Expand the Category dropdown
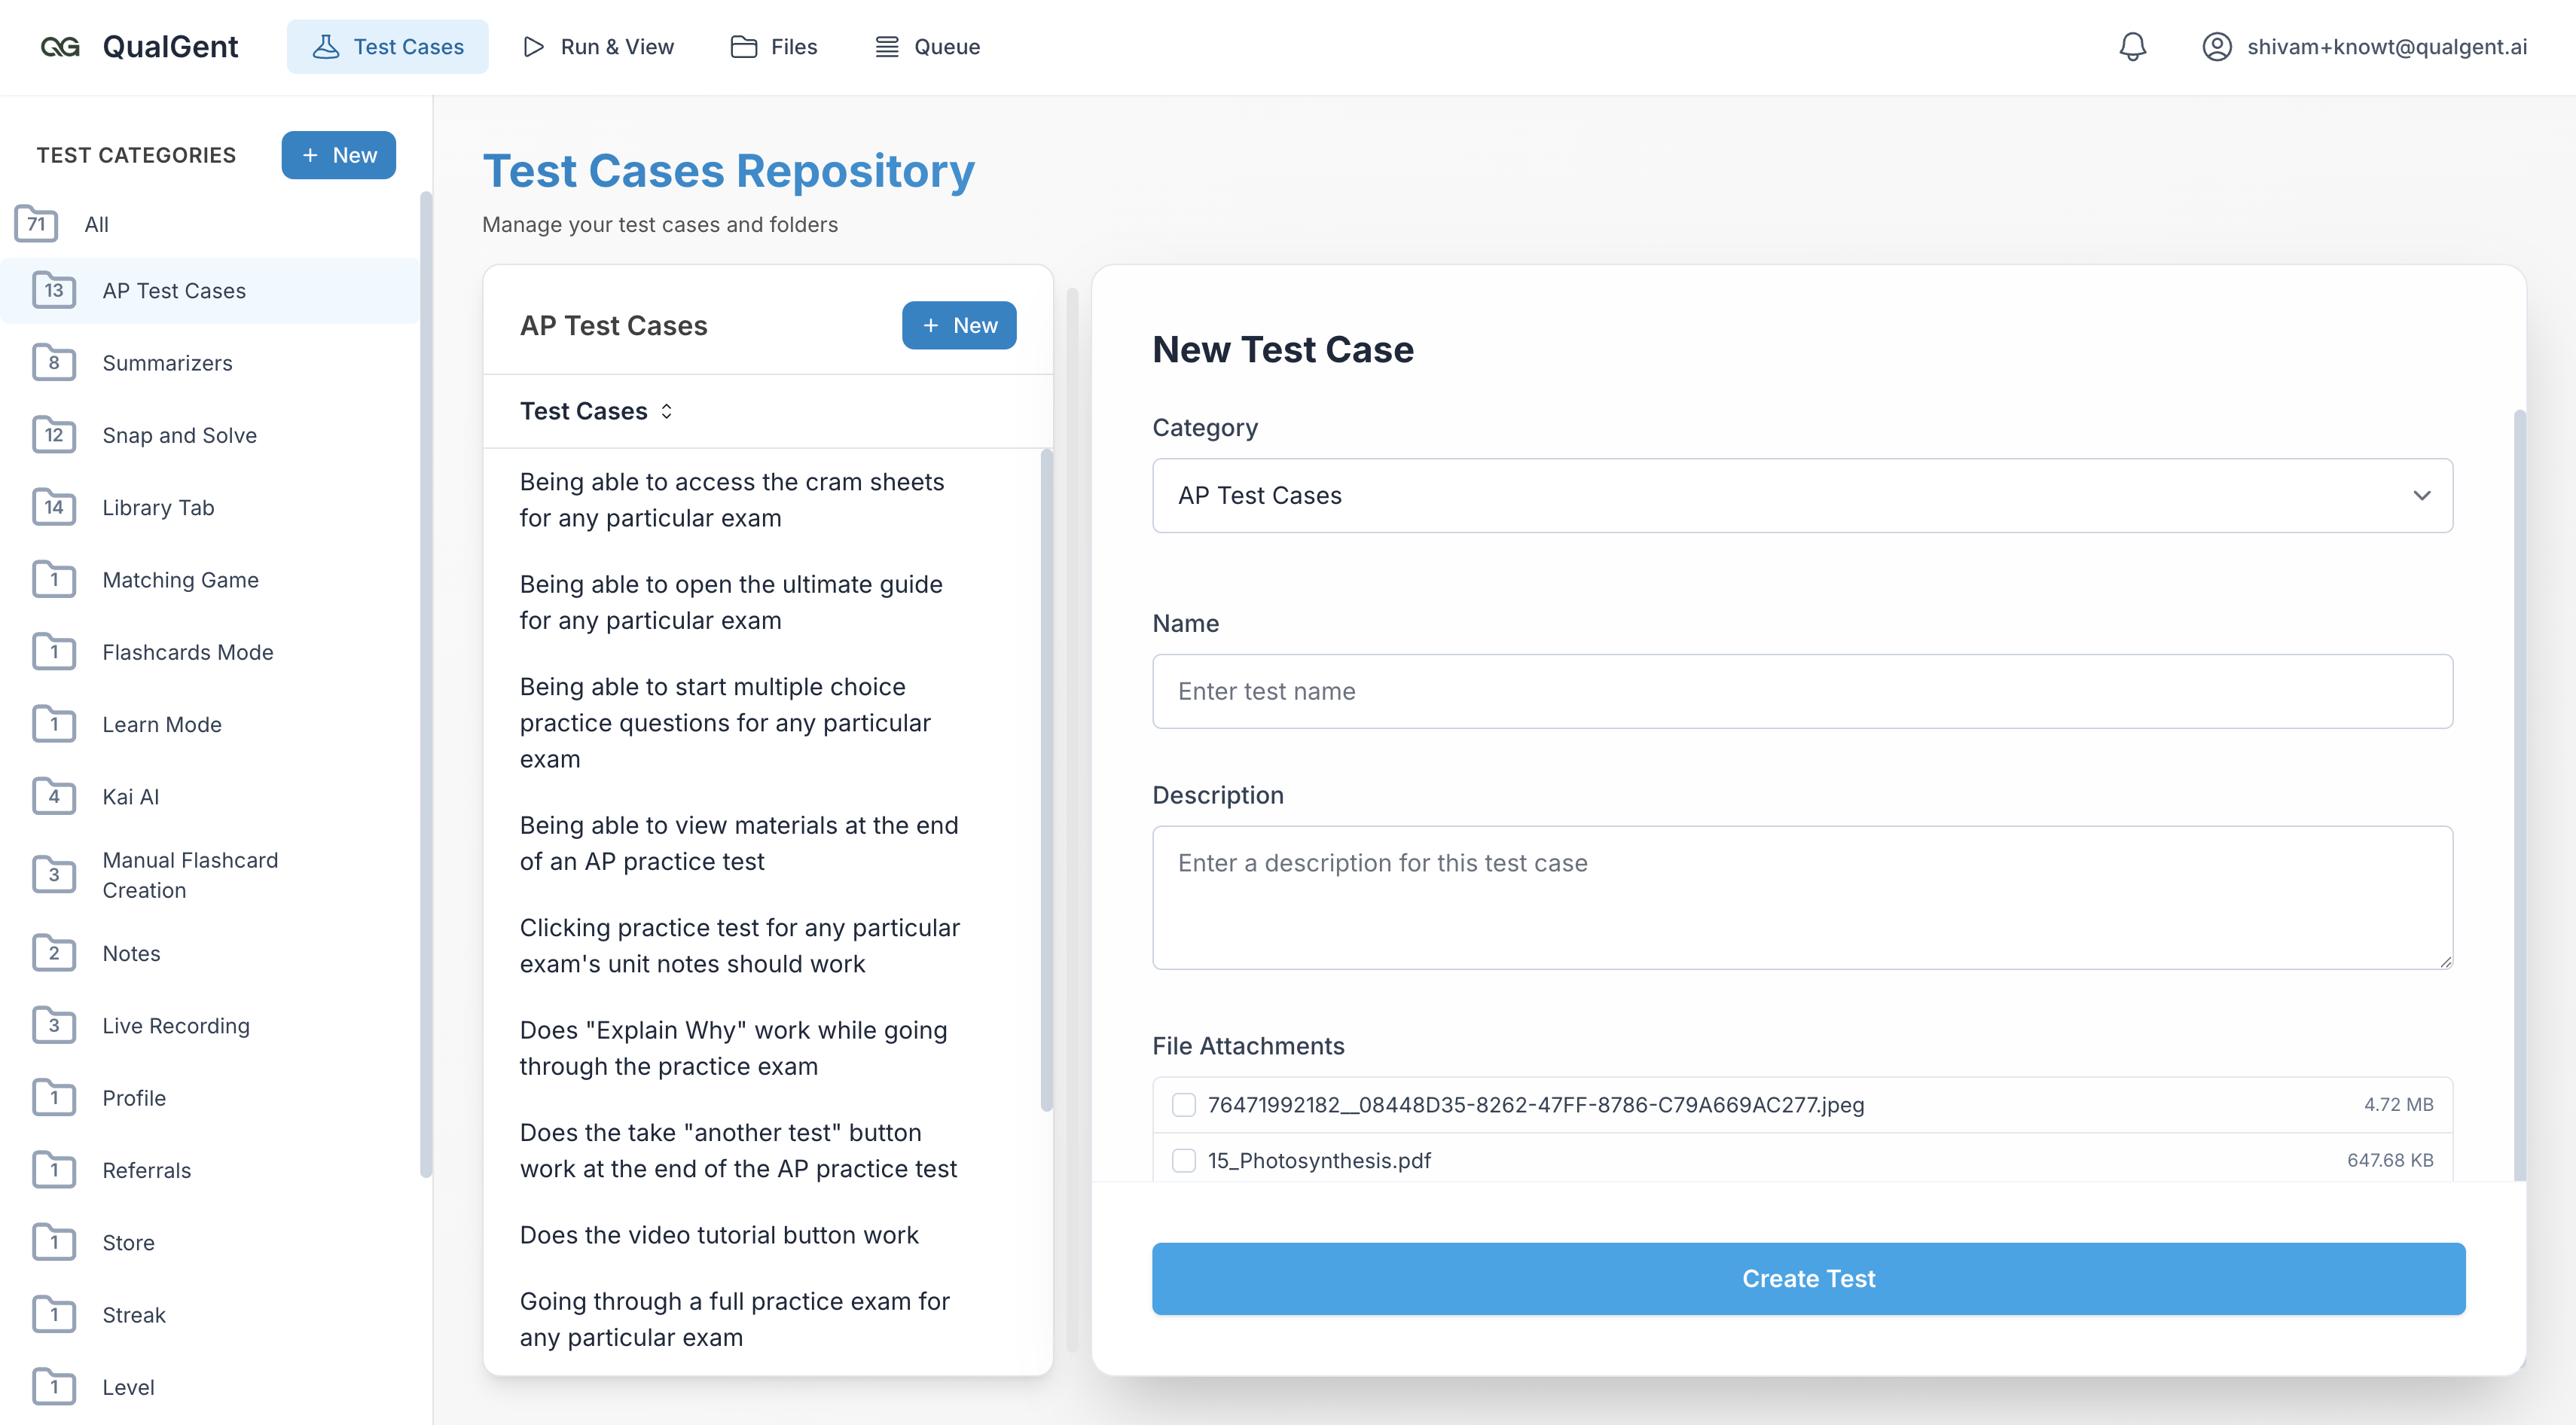 pyautogui.click(x=1802, y=495)
